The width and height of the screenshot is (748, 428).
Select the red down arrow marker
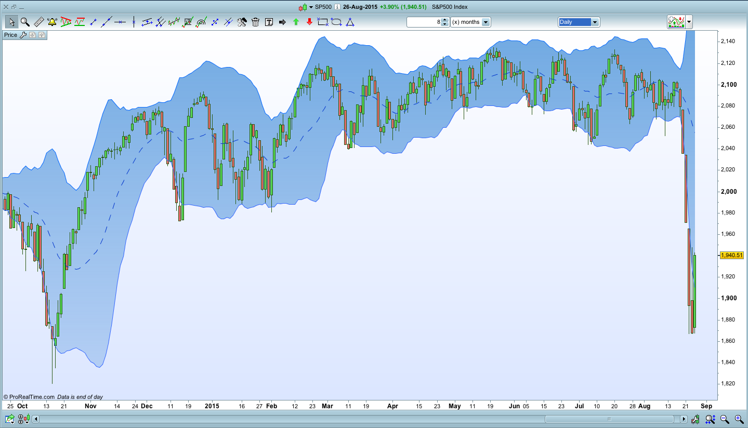(309, 22)
